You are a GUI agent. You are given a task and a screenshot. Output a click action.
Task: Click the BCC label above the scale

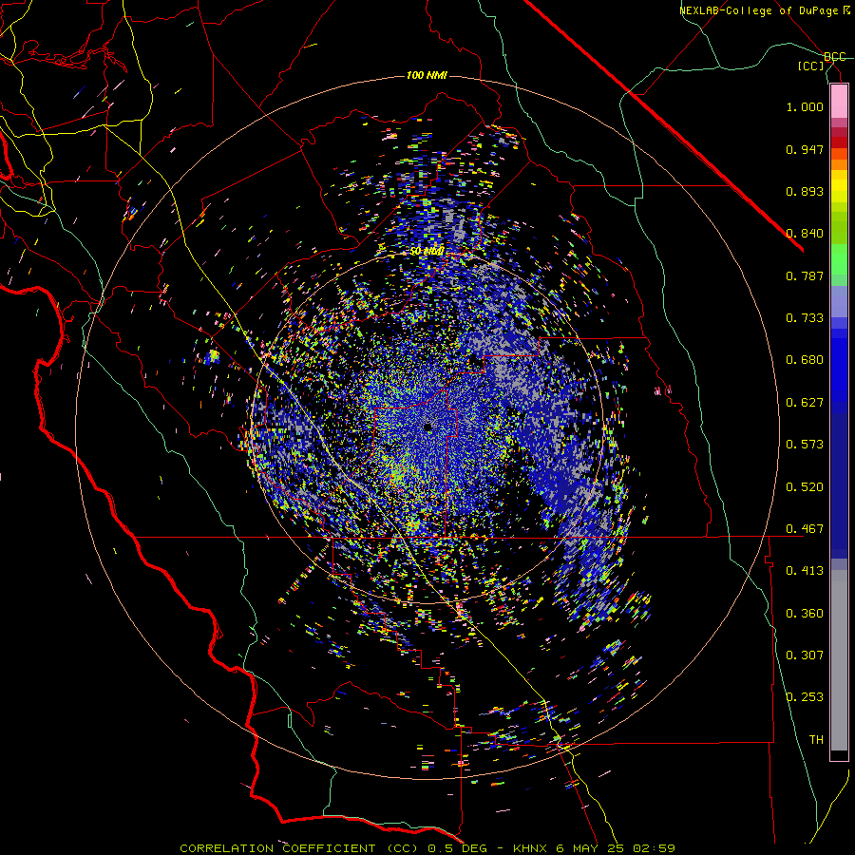[835, 57]
